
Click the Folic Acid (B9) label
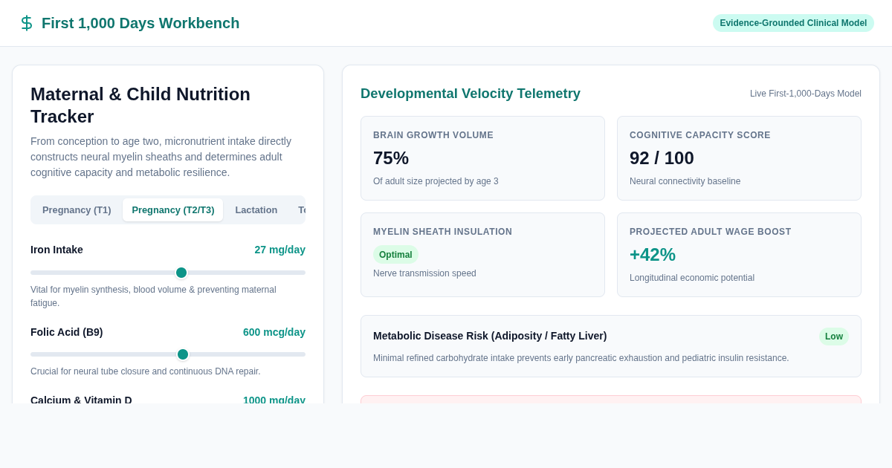click(67, 332)
